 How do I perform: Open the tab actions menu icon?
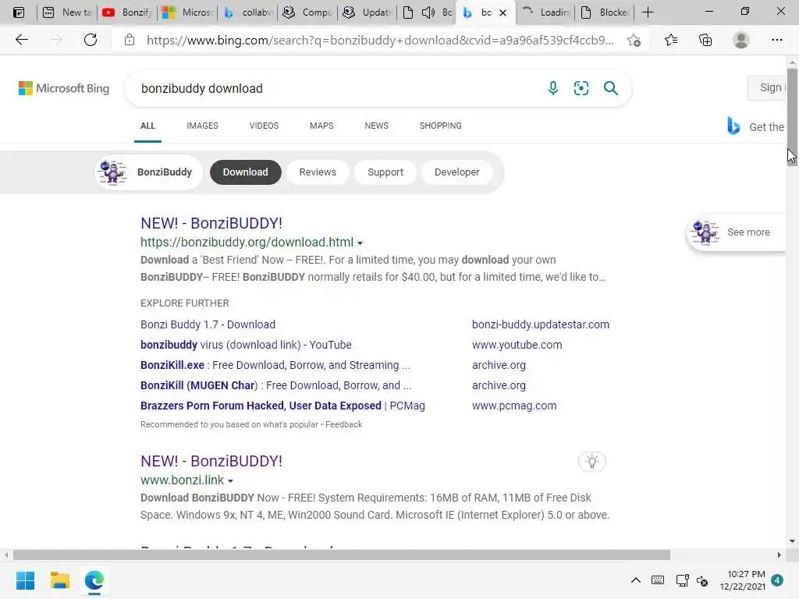coord(19,12)
